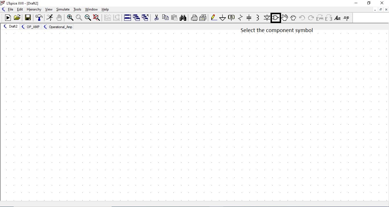Screen dimensions: 389x207
Task: Halt simulation with the hand icon
Action: pos(59,18)
